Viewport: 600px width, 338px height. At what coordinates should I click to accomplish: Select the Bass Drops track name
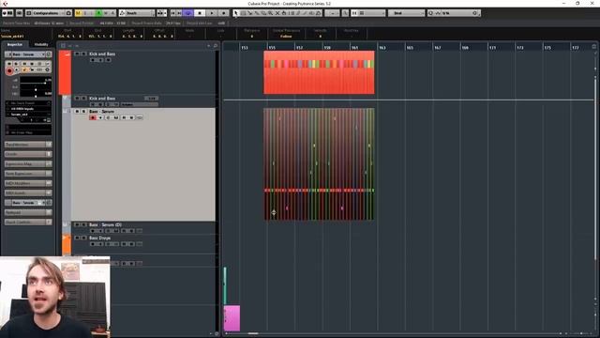click(100, 238)
